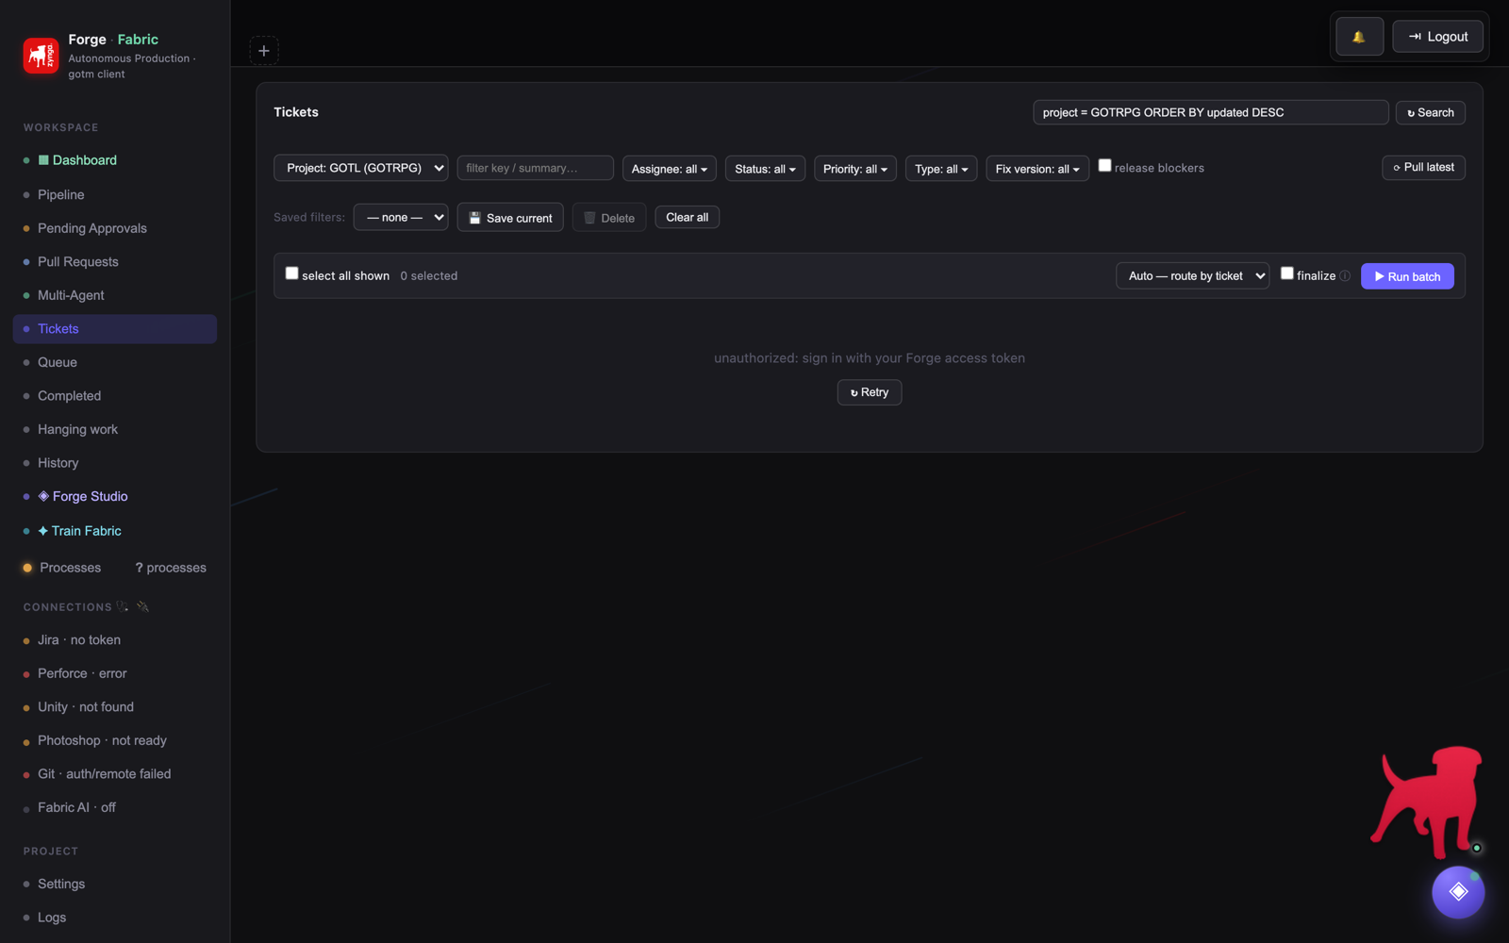This screenshot has width=1509, height=943.
Task: Click the Processes row in sidebar
Action: [115, 568]
